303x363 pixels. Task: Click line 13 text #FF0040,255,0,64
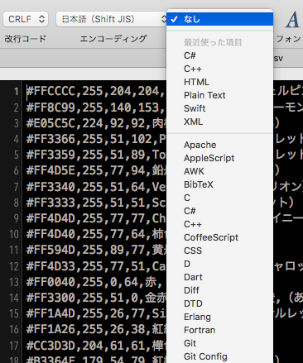point(82,282)
